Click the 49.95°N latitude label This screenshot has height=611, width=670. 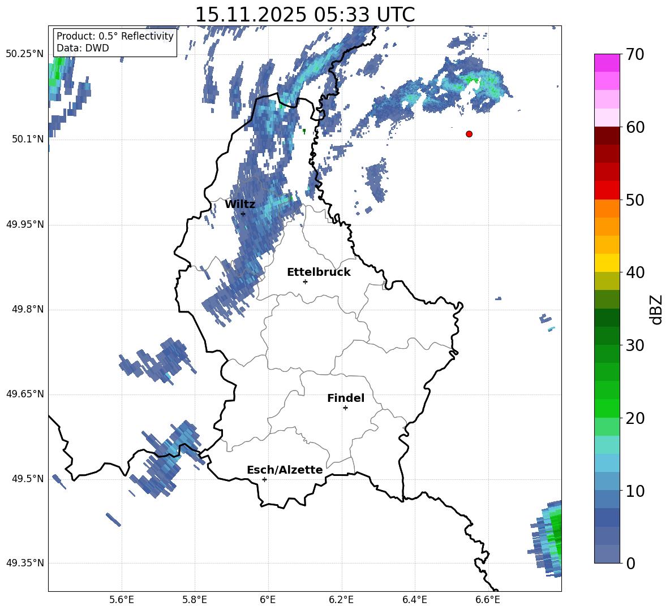click(x=25, y=224)
